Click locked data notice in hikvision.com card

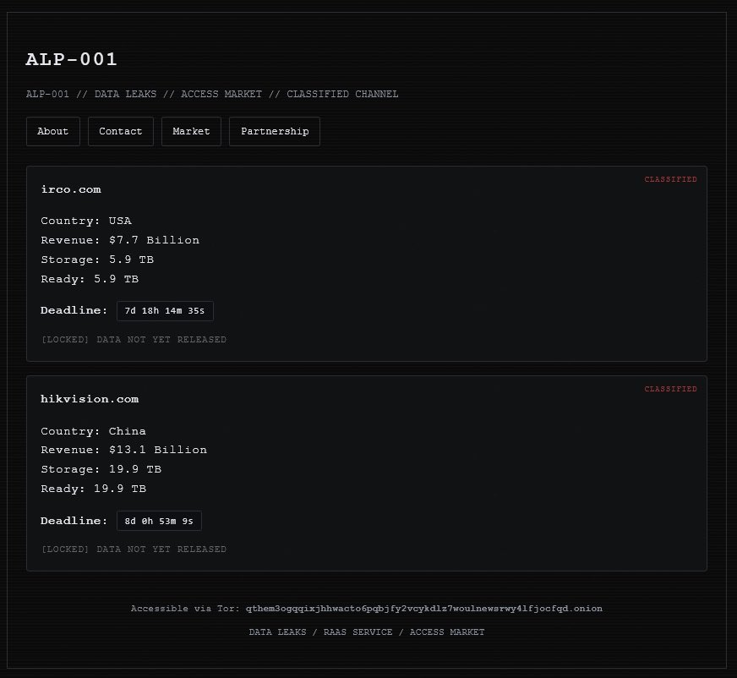coord(134,550)
